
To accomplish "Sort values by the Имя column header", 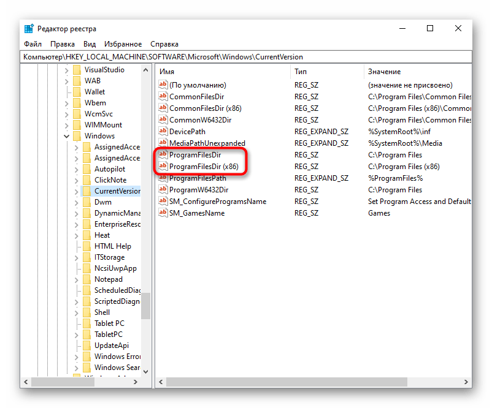I will point(222,72).
